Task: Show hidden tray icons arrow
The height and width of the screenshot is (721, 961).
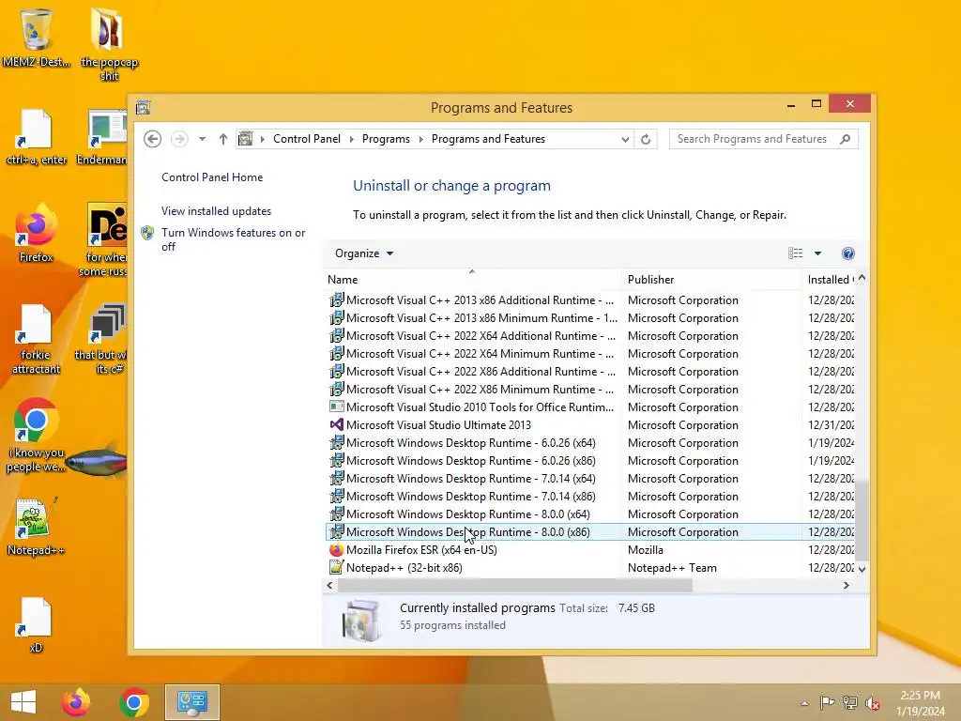Action: (x=804, y=703)
